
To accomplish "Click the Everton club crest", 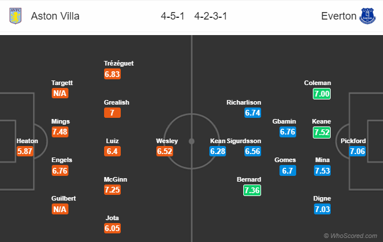I will [x=367, y=16].
